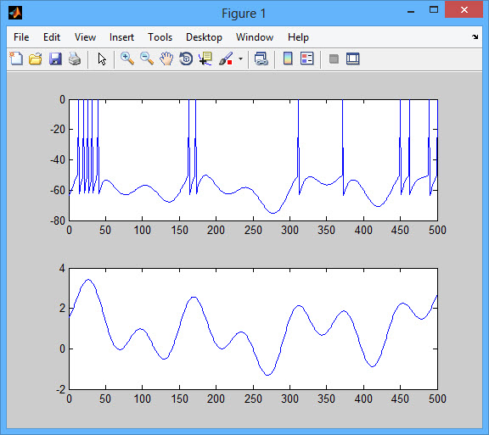Select the Rotate 3D tool

coord(186,59)
